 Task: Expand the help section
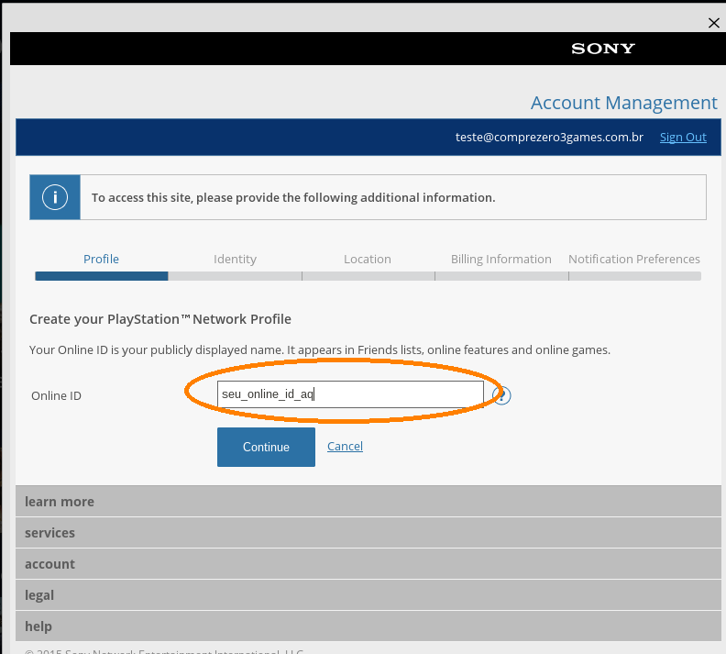coord(368,626)
